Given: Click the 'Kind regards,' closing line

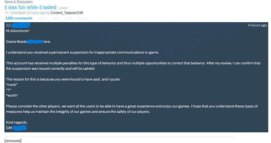Looking at the screenshot, I should [x=17, y=122].
